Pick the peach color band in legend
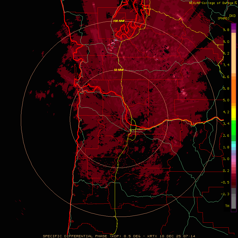Screen dimensions: 238x238 [234, 54]
